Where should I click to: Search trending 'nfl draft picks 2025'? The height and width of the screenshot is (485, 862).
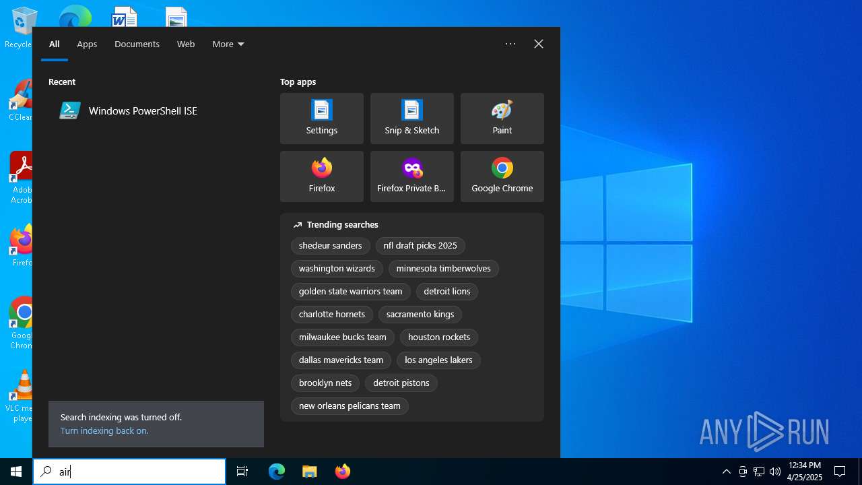[420, 246]
